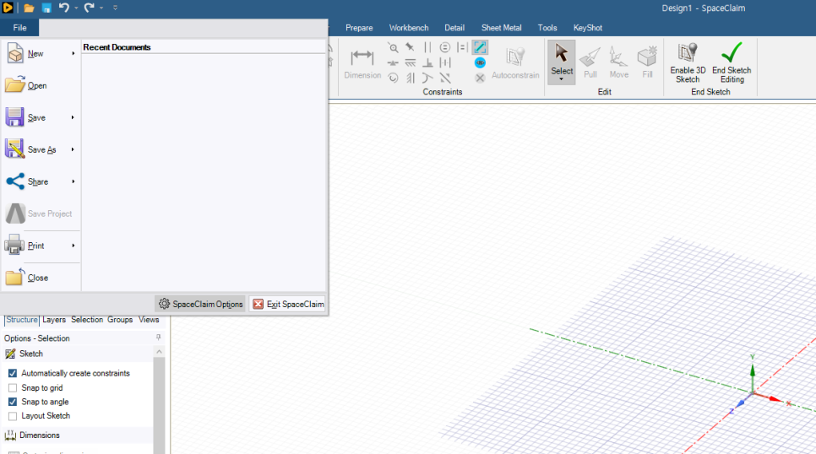Open the Select tool dropdown arrow
Screen dimensions: 816x454
click(x=561, y=79)
